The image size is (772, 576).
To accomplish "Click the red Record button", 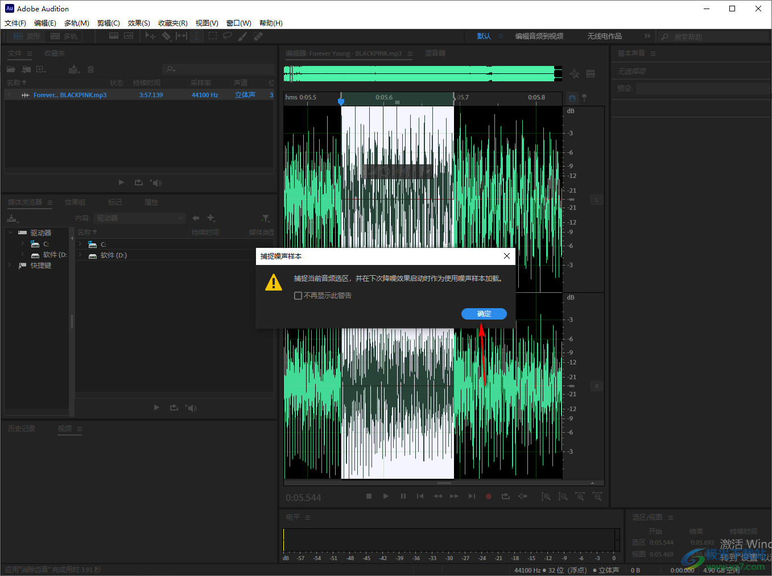I will tap(488, 496).
